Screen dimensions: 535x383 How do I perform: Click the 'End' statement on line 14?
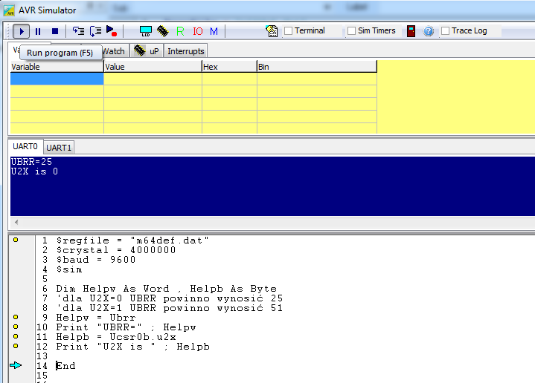click(x=65, y=366)
